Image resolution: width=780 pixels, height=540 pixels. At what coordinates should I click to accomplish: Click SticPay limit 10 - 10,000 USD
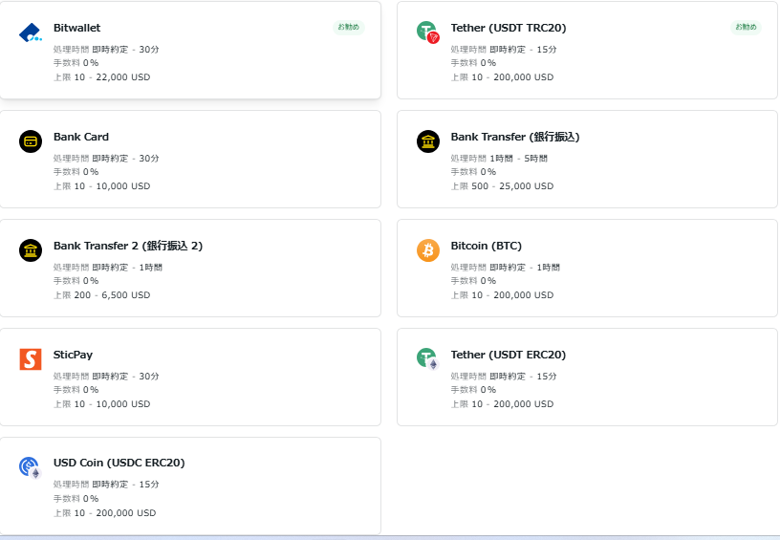[102, 403]
